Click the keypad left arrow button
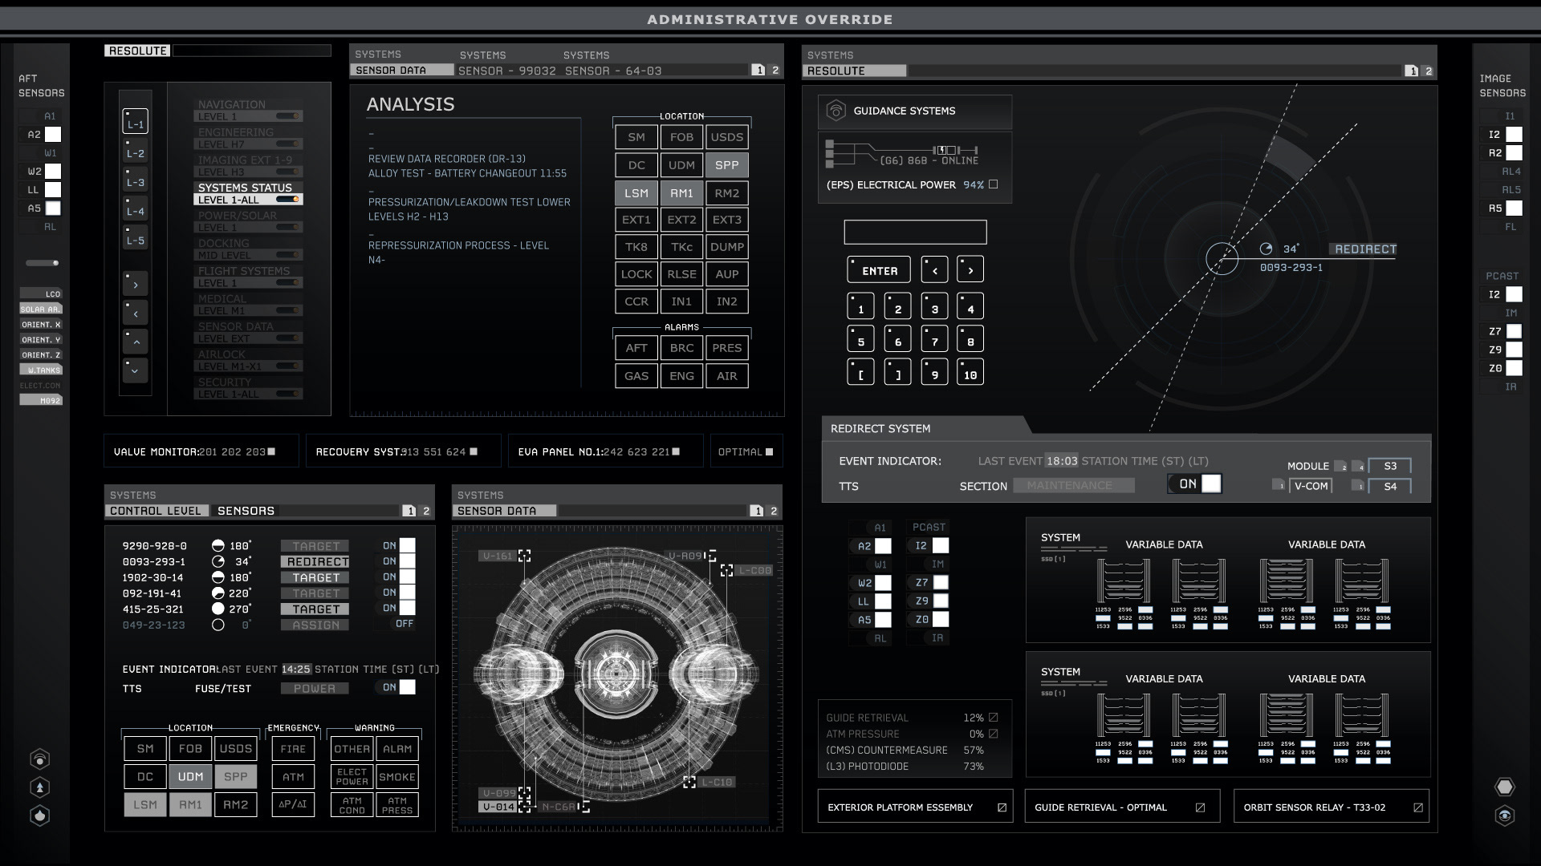The image size is (1541, 866). coord(934,270)
